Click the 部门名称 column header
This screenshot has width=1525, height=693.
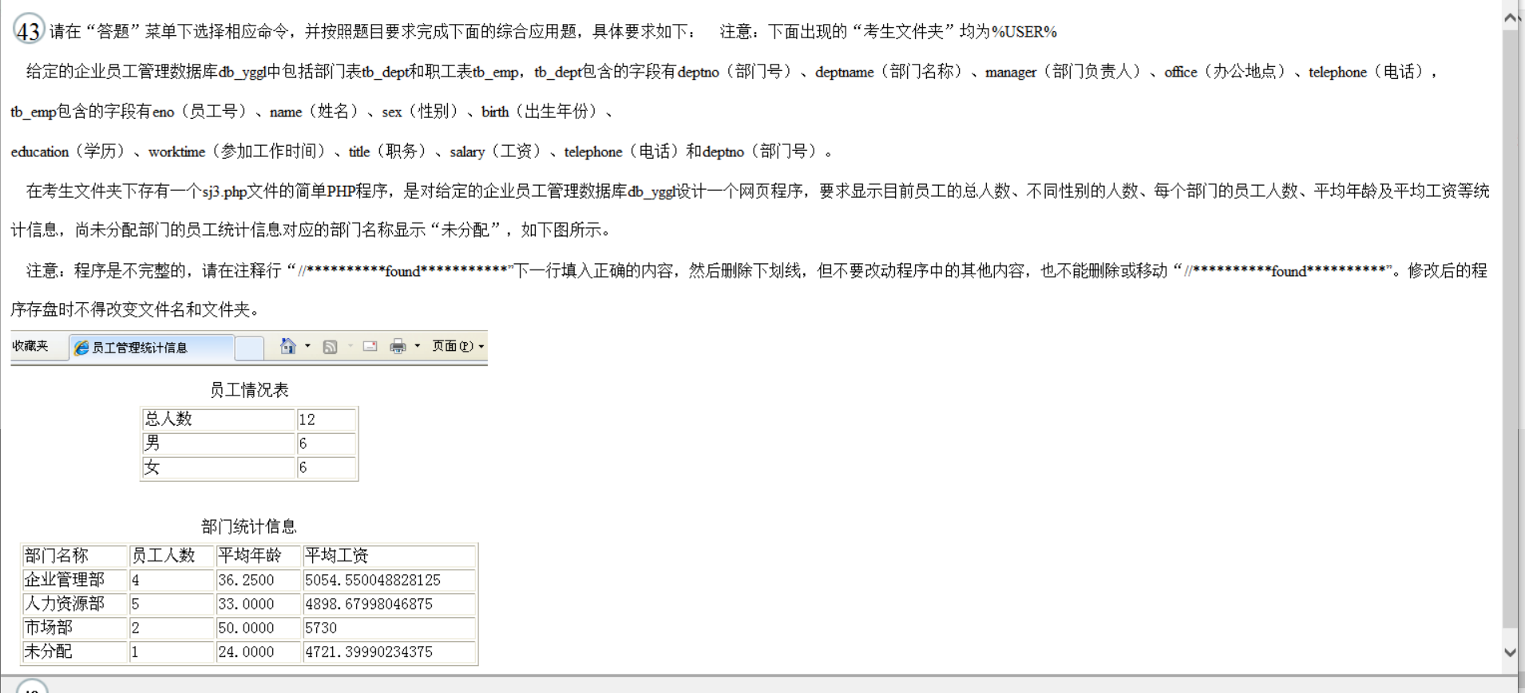(x=75, y=556)
